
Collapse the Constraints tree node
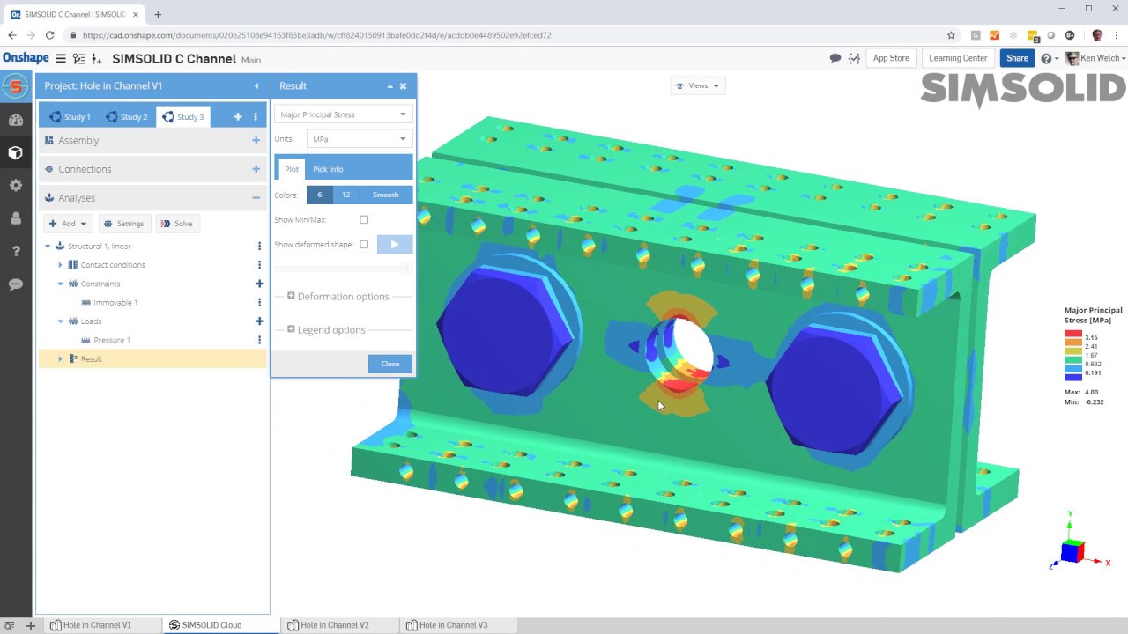click(x=60, y=284)
